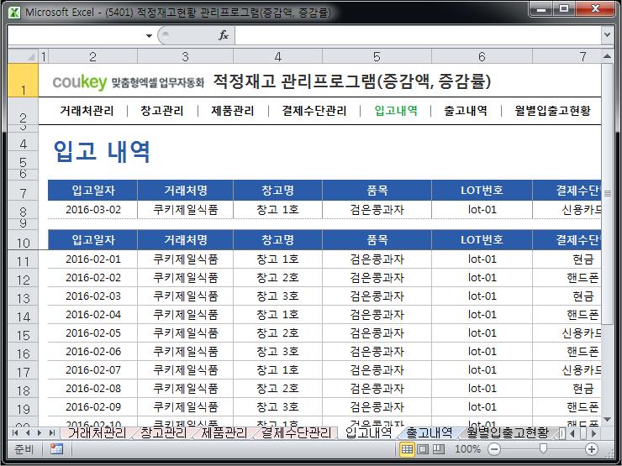Click 품목 header in upper table
The height and width of the screenshot is (466, 622).
[x=377, y=191]
